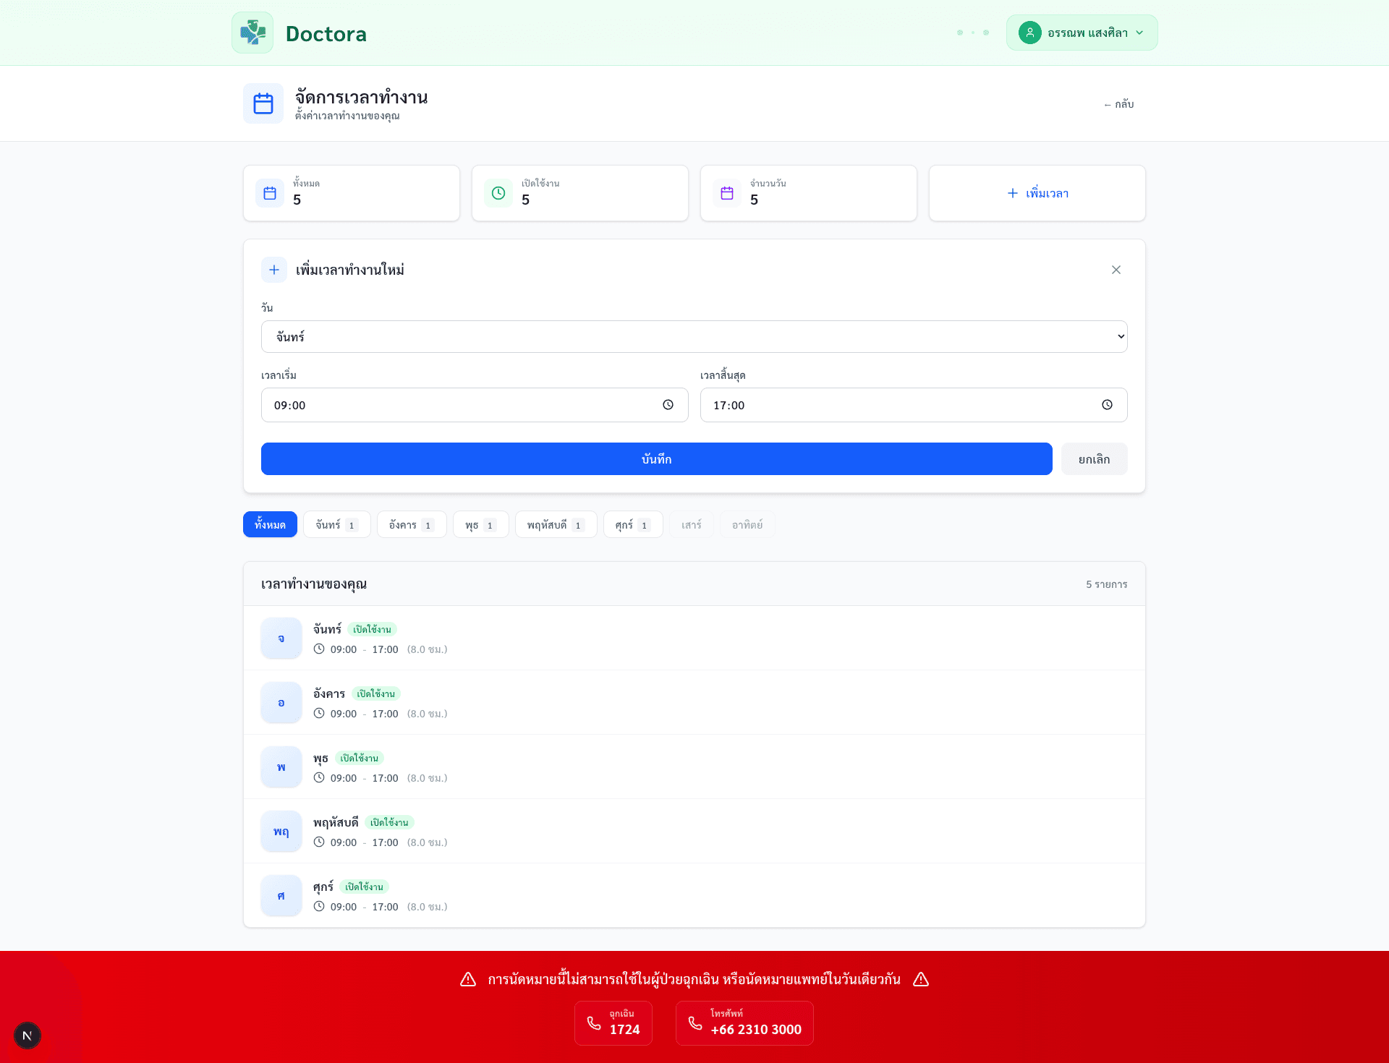Click the clock icon in end time field
The width and height of the screenshot is (1389, 1063).
[x=1107, y=405]
